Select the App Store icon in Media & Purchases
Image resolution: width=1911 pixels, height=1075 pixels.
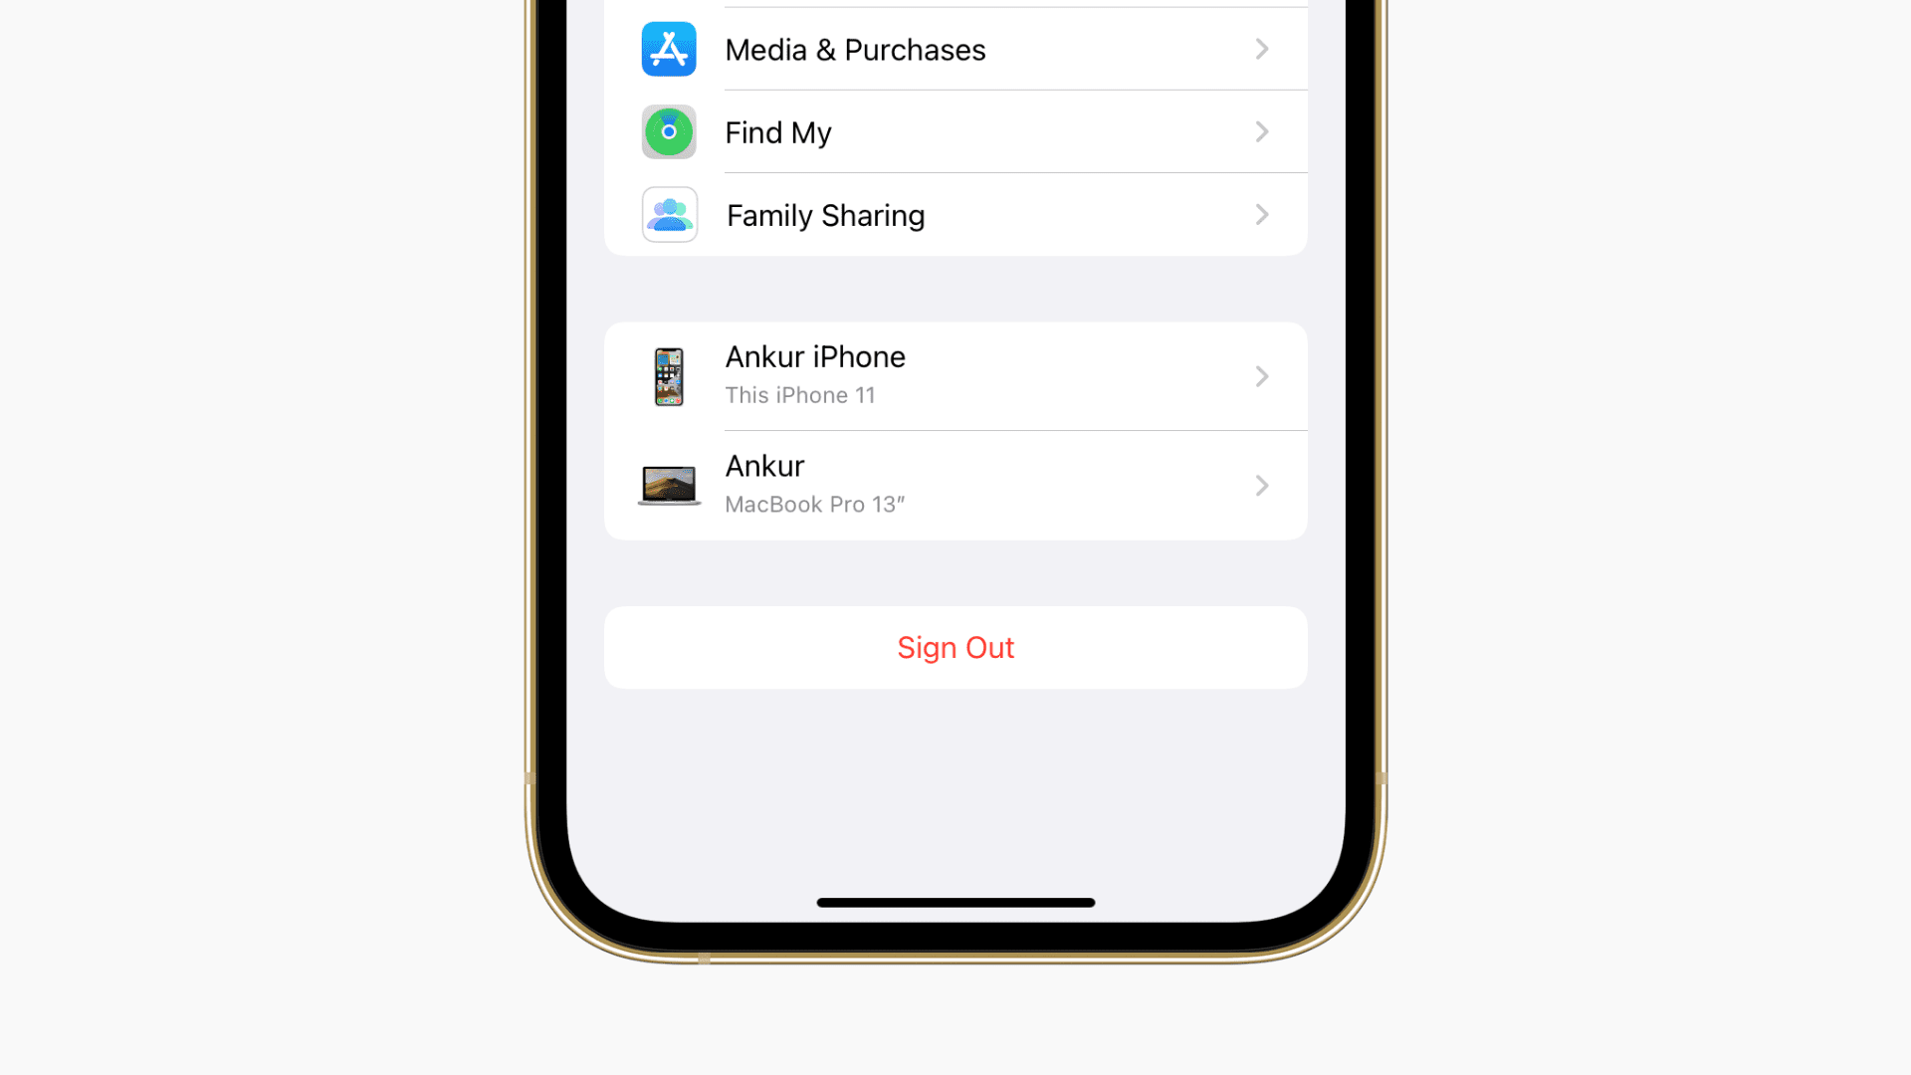point(670,49)
